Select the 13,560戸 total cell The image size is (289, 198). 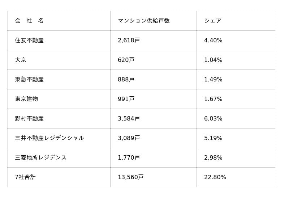(130, 177)
